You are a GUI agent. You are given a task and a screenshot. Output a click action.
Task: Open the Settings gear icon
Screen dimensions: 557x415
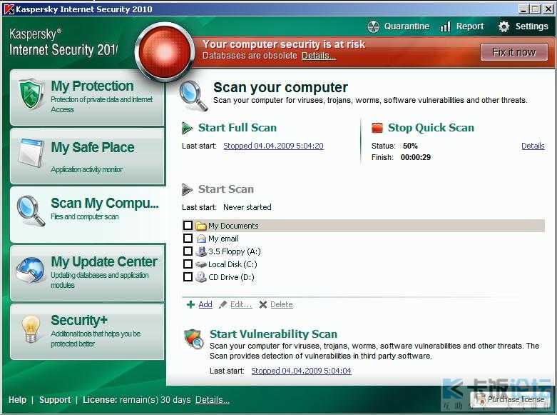coord(504,26)
